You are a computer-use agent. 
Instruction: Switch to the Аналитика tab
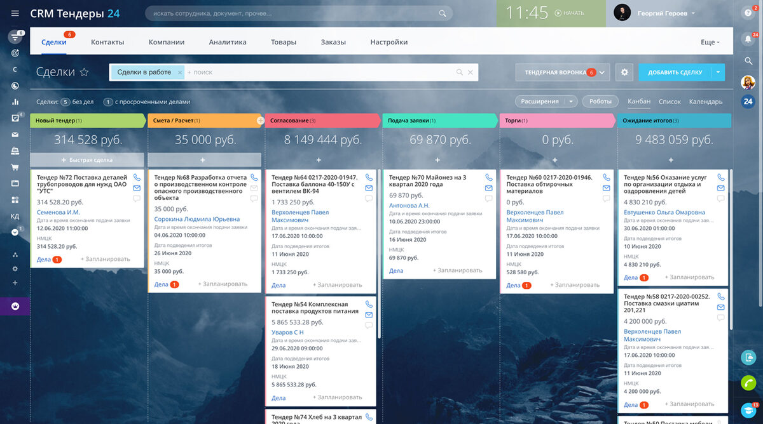(x=228, y=42)
